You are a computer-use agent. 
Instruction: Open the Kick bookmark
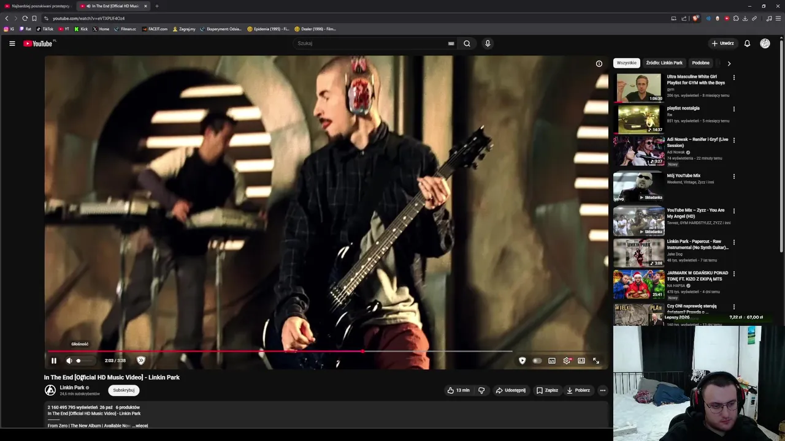[x=81, y=29]
